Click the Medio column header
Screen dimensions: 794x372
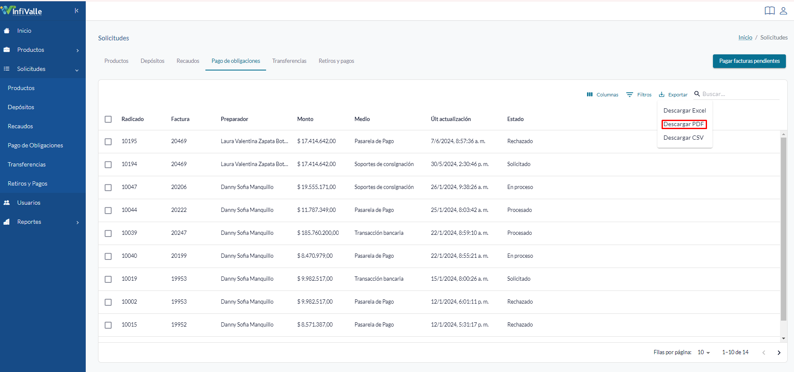(362, 119)
